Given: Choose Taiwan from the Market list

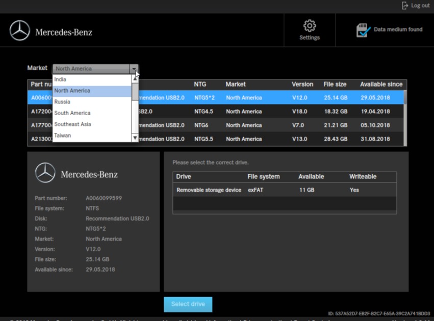Looking at the screenshot, I should pos(92,136).
